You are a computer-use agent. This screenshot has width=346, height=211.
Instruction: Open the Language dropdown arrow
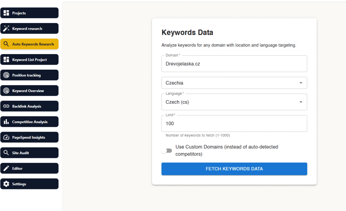pos(301,102)
